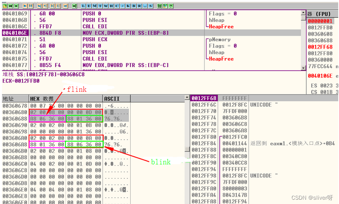
Task: Open the Breakpoints window with the B button
Action: [134, 6]
